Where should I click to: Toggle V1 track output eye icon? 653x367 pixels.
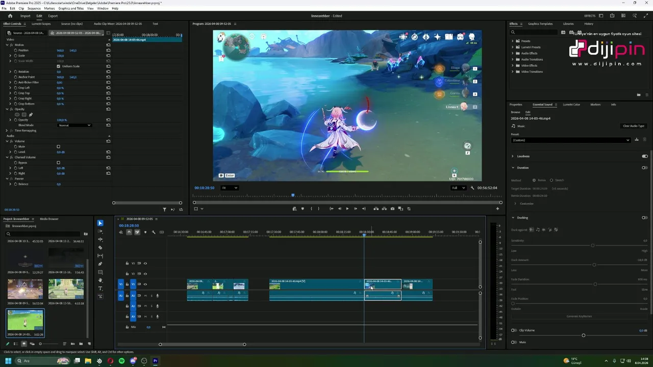click(x=145, y=284)
